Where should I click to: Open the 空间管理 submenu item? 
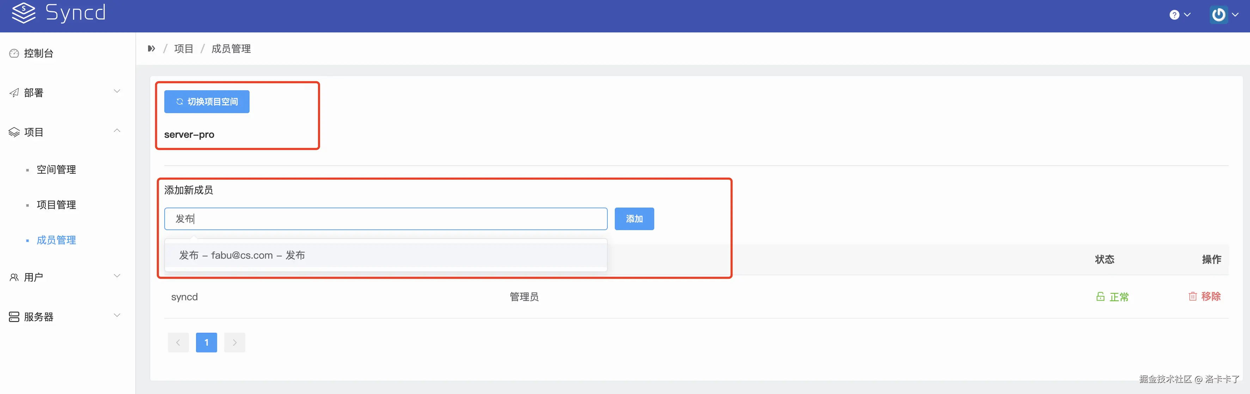coord(56,170)
